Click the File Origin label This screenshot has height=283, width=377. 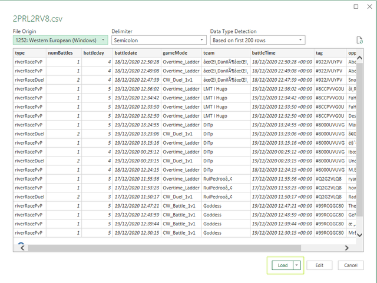(25, 31)
